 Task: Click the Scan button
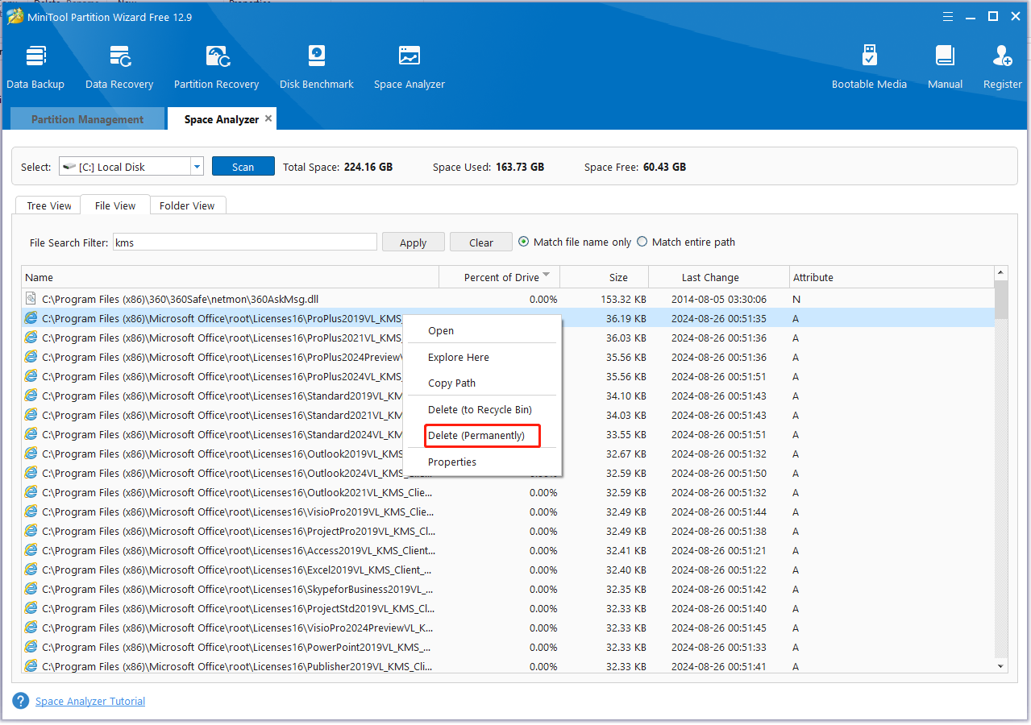[x=243, y=167]
